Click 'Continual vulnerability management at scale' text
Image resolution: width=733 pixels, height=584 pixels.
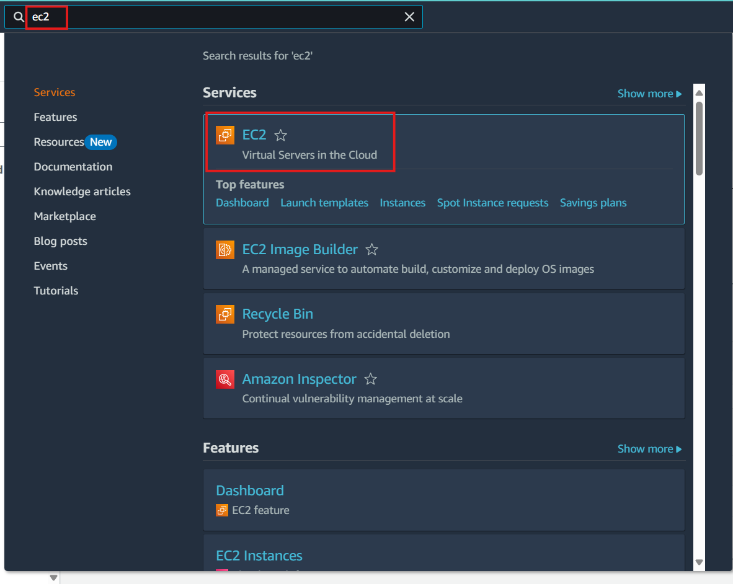(x=352, y=399)
